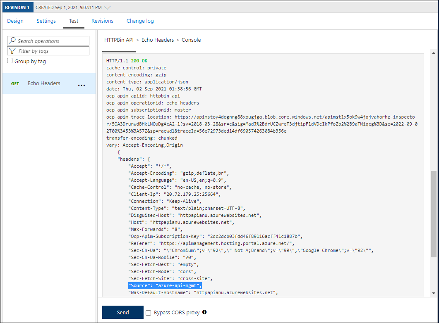Expand the revision created date dropdown chevron
The height and width of the screenshot is (323, 439).
tap(107, 7)
